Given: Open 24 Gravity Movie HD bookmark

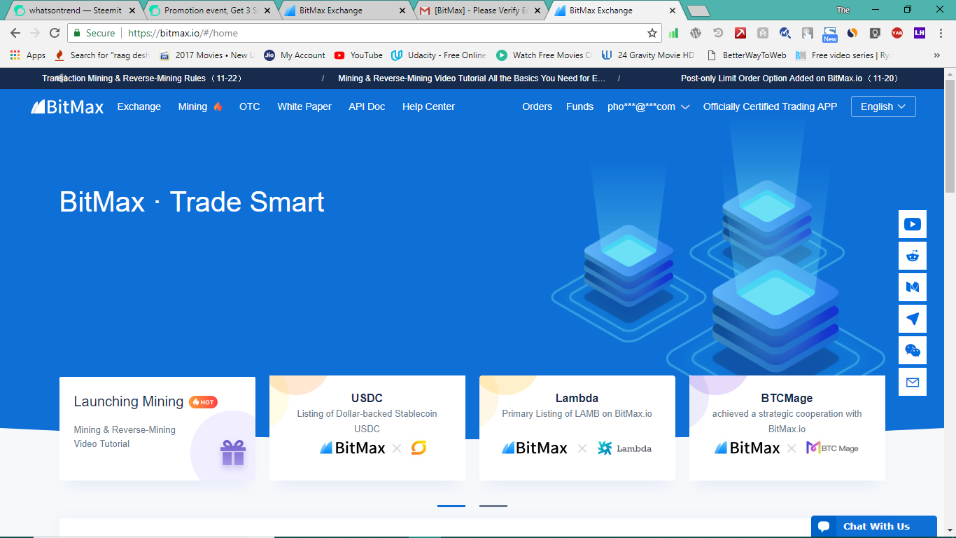Looking at the screenshot, I should click(648, 55).
